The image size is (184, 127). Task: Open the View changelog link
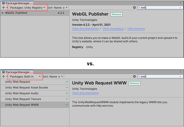pos(113,29)
